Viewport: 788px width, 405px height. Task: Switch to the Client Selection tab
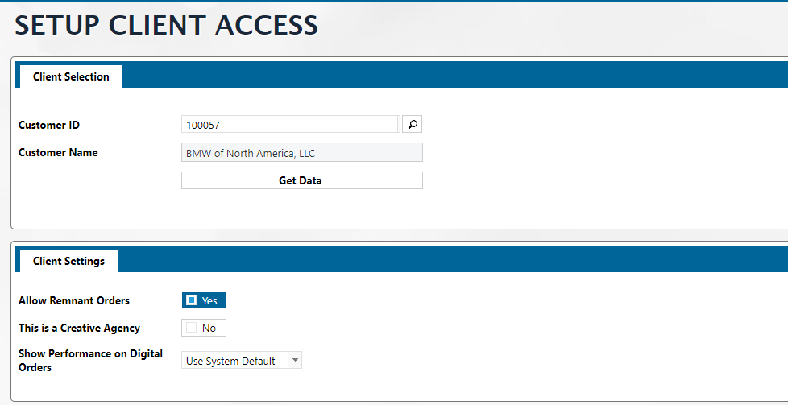point(71,77)
